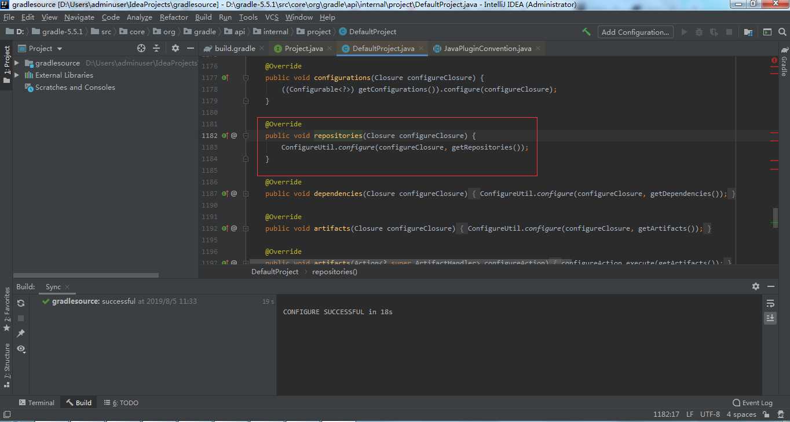Open the VCS menu
790x422 pixels.
coord(272,17)
